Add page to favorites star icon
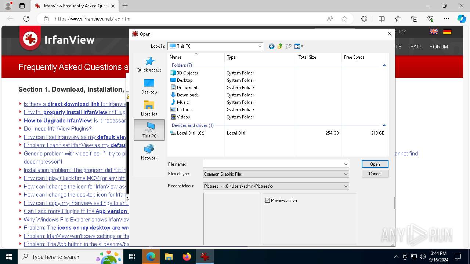Image resolution: width=470 pixels, height=264 pixels. [x=344, y=19]
